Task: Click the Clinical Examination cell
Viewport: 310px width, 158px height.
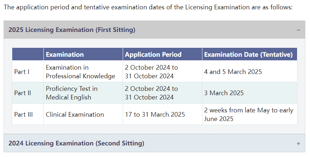Action: (83, 114)
